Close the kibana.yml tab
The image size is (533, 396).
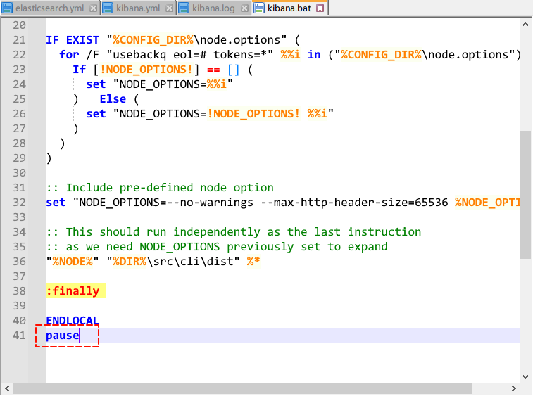click(168, 8)
